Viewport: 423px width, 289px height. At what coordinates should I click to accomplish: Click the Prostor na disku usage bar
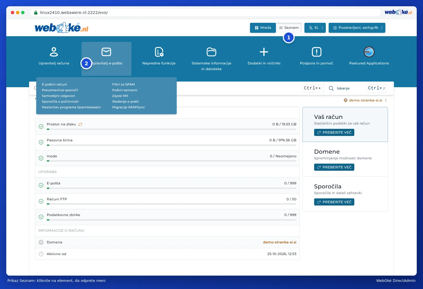pyautogui.click(x=172, y=129)
